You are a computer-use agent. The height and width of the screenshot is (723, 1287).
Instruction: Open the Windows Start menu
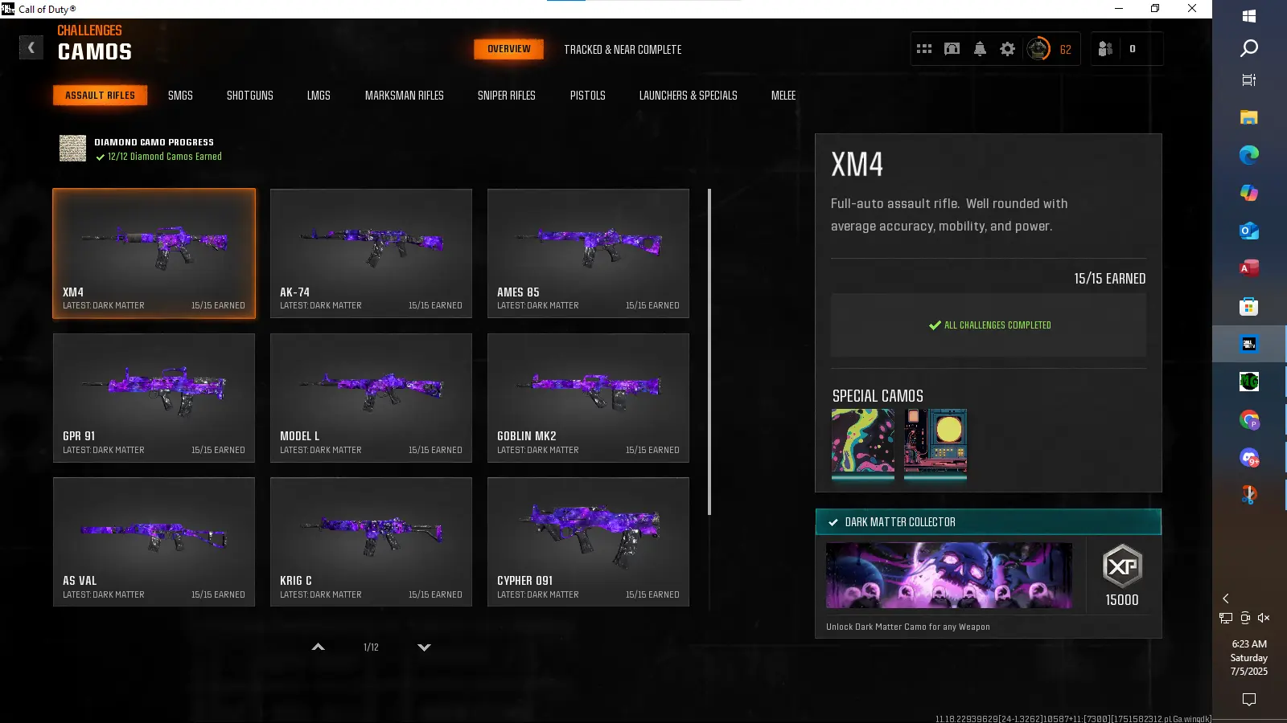click(x=1249, y=16)
